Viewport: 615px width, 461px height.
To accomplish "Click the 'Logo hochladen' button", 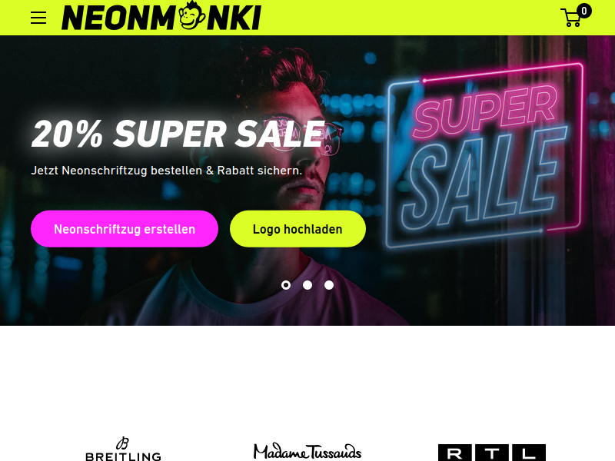I will (x=298, y=229).
